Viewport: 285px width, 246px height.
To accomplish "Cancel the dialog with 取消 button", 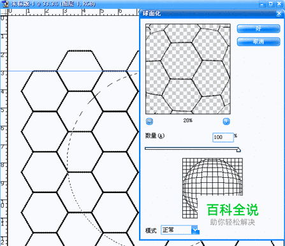I will click(x=258, y=41).
